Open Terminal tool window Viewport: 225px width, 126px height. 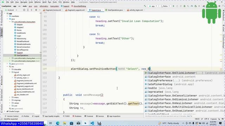(x=89, y=116)
